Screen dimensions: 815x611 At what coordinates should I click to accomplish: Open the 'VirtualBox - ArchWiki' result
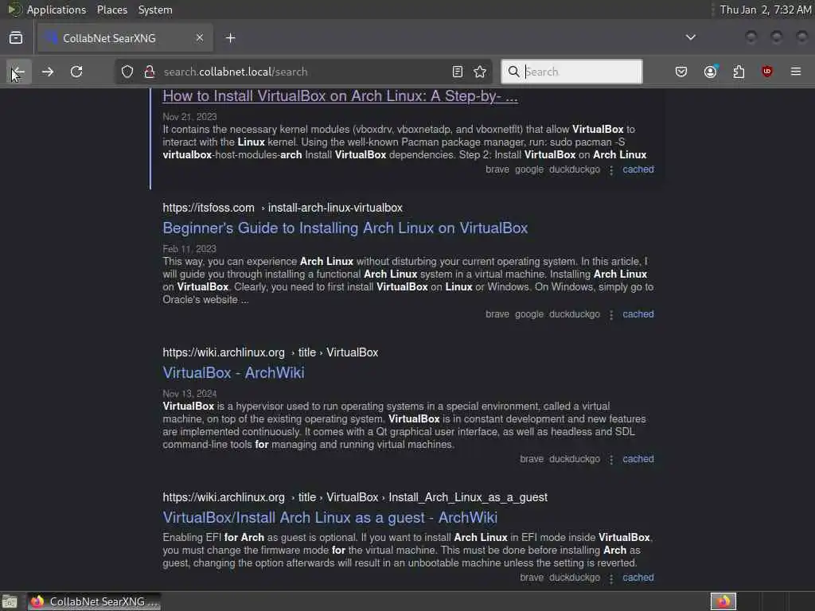[233, 372]
